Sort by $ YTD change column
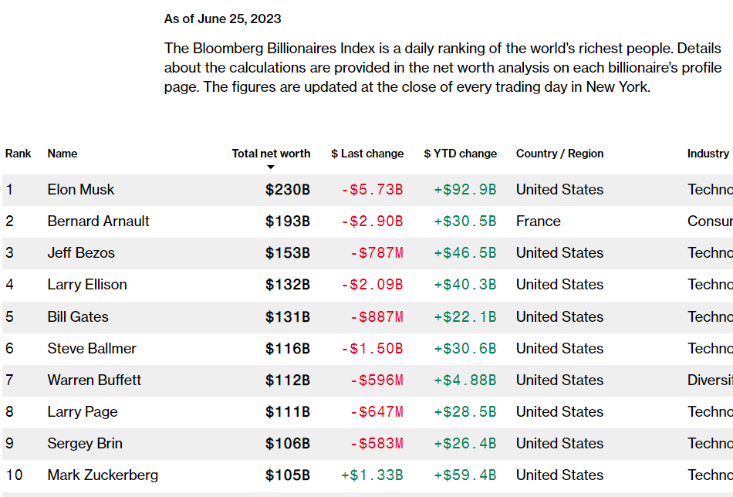Screen dimensions: 733x497 click(460, 154)
